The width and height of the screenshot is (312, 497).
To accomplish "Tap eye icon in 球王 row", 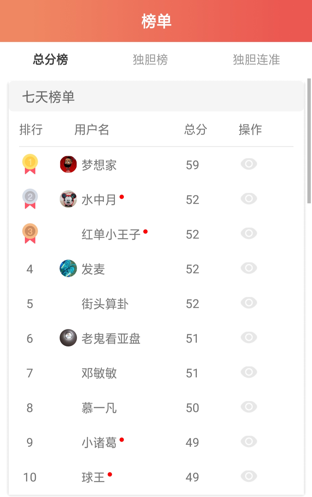I will 249,476.
